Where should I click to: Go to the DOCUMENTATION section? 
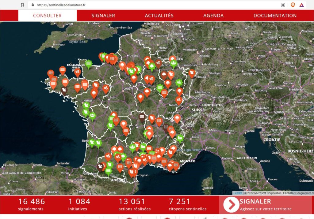pyautogui.click(x=275, y=16)
